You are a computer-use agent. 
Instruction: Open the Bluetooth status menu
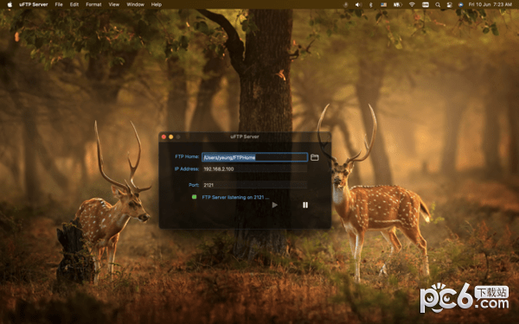click(x=371, y=4)
